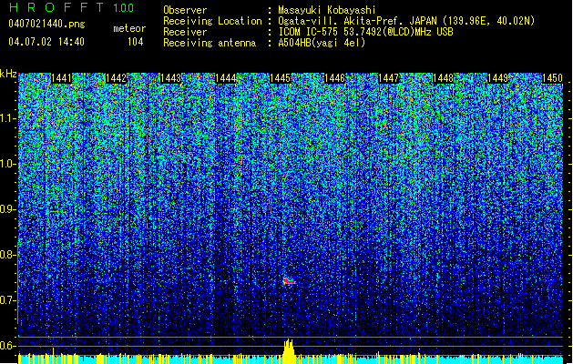The height and width of the screenshot is (364, 573).
Task: Click the 1.1 kHz axis label
Action: pos(8,119)
